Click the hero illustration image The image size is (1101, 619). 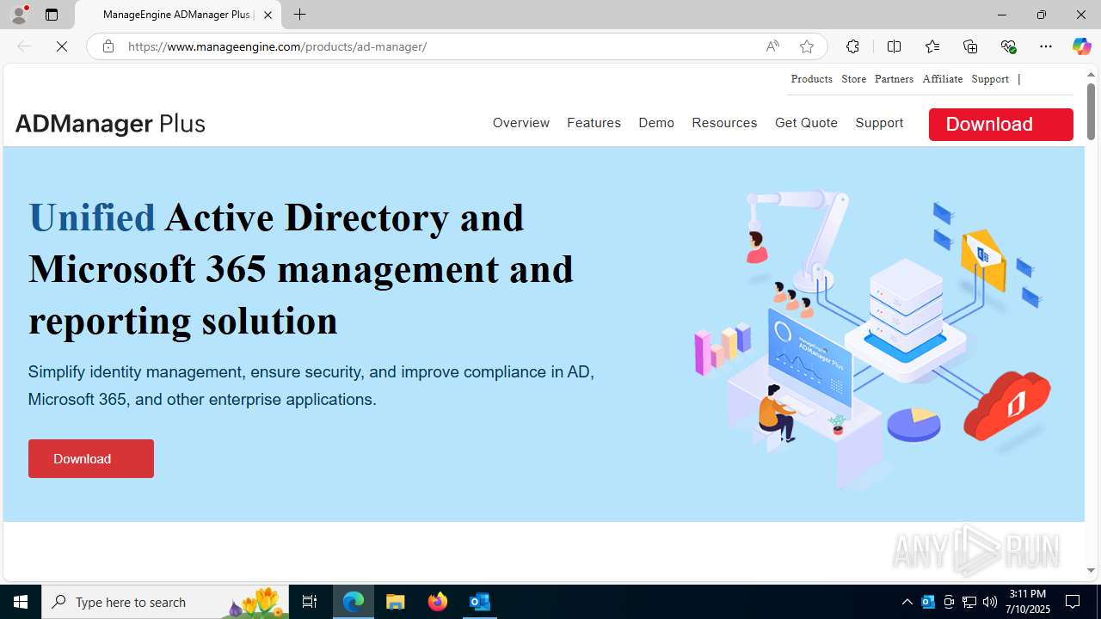pos(872,340)
